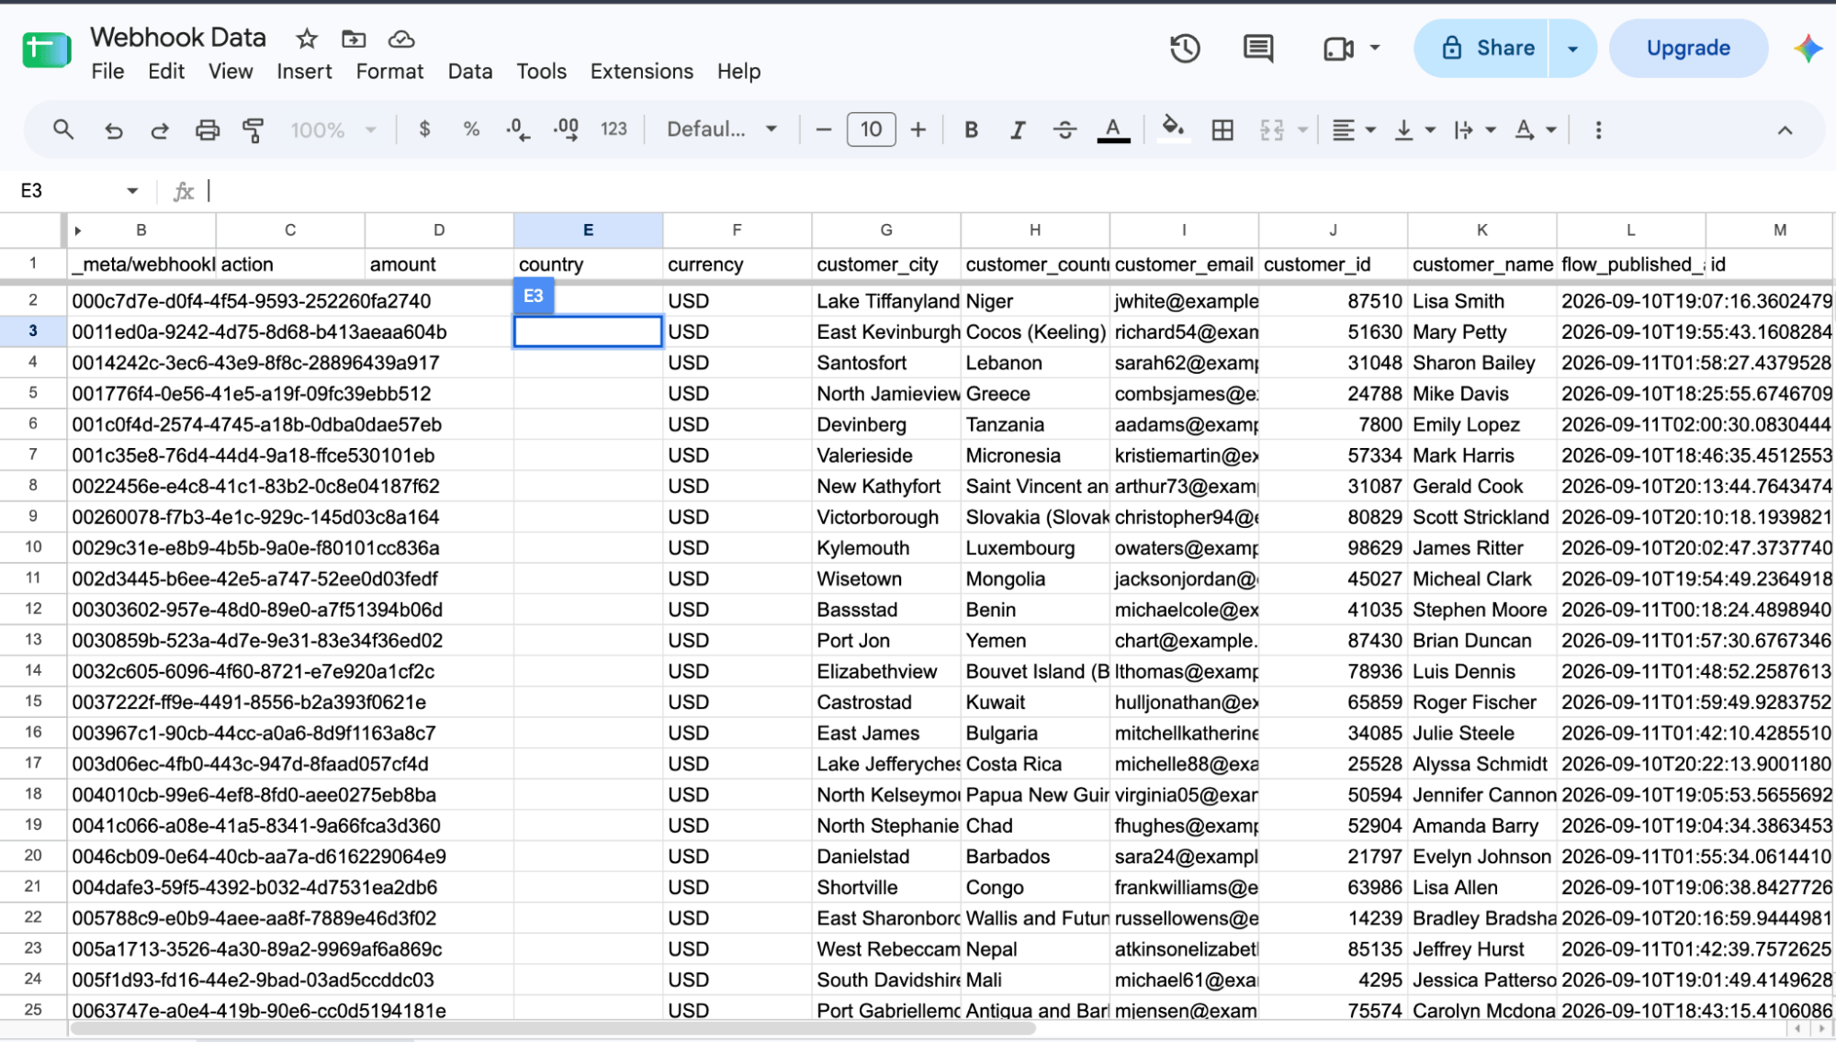This screenshot has width=1836, height=1043.
Task: Open the File menu
Action: click(107, 72)
